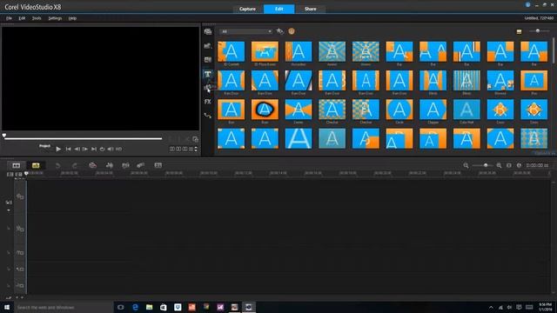Click the timecode stepper arrows

[x=196, y=149]
